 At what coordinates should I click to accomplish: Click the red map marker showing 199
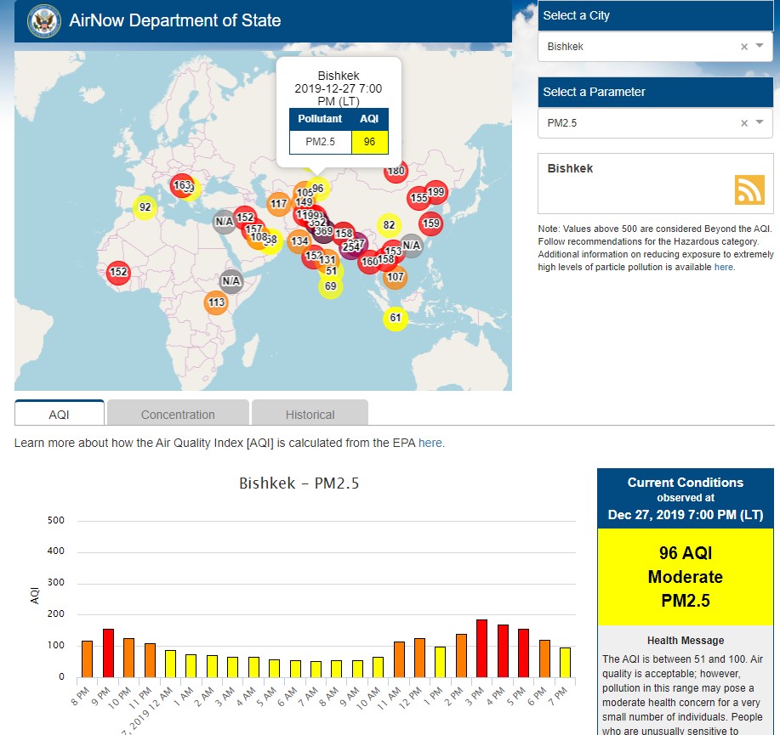[436, 192]
